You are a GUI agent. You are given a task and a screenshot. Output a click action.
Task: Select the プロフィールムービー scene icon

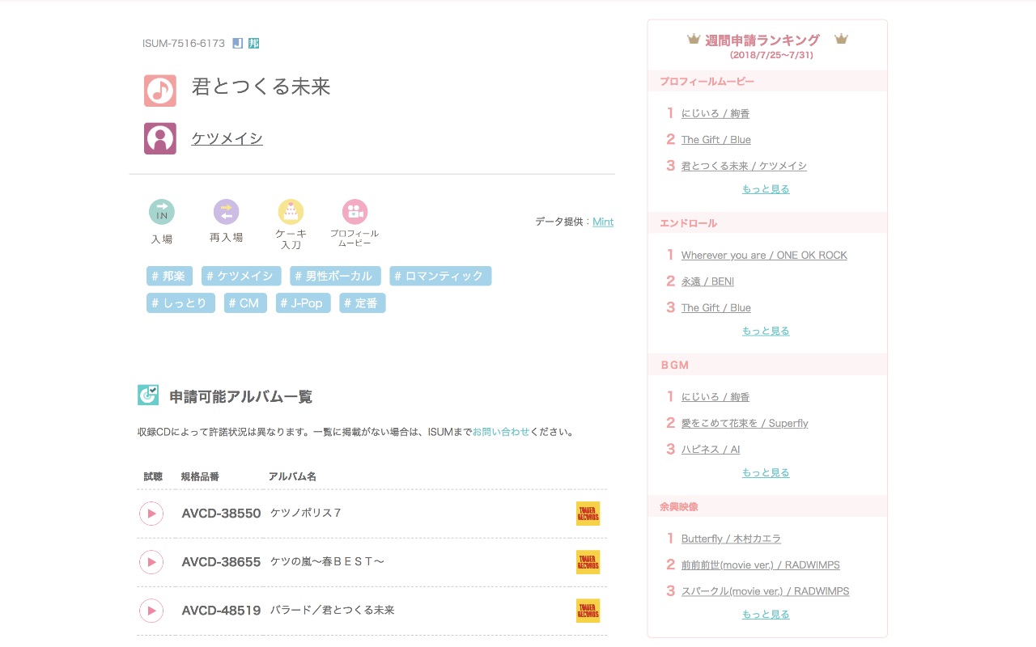pyautogui.click(x=355, y=212)
